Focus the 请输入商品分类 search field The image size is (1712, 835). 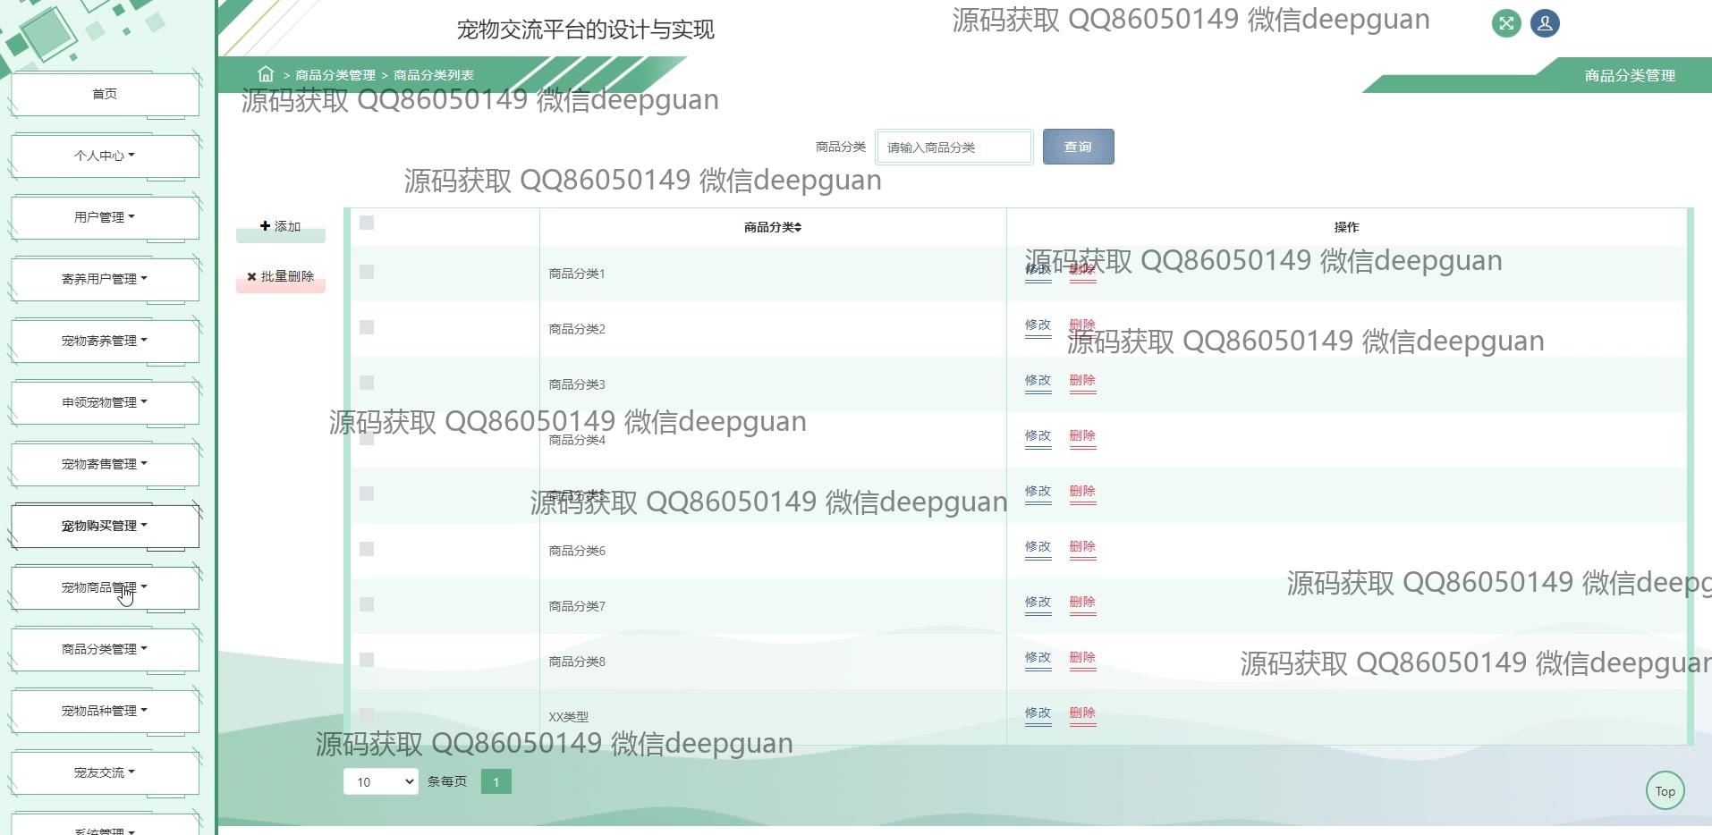953,148
